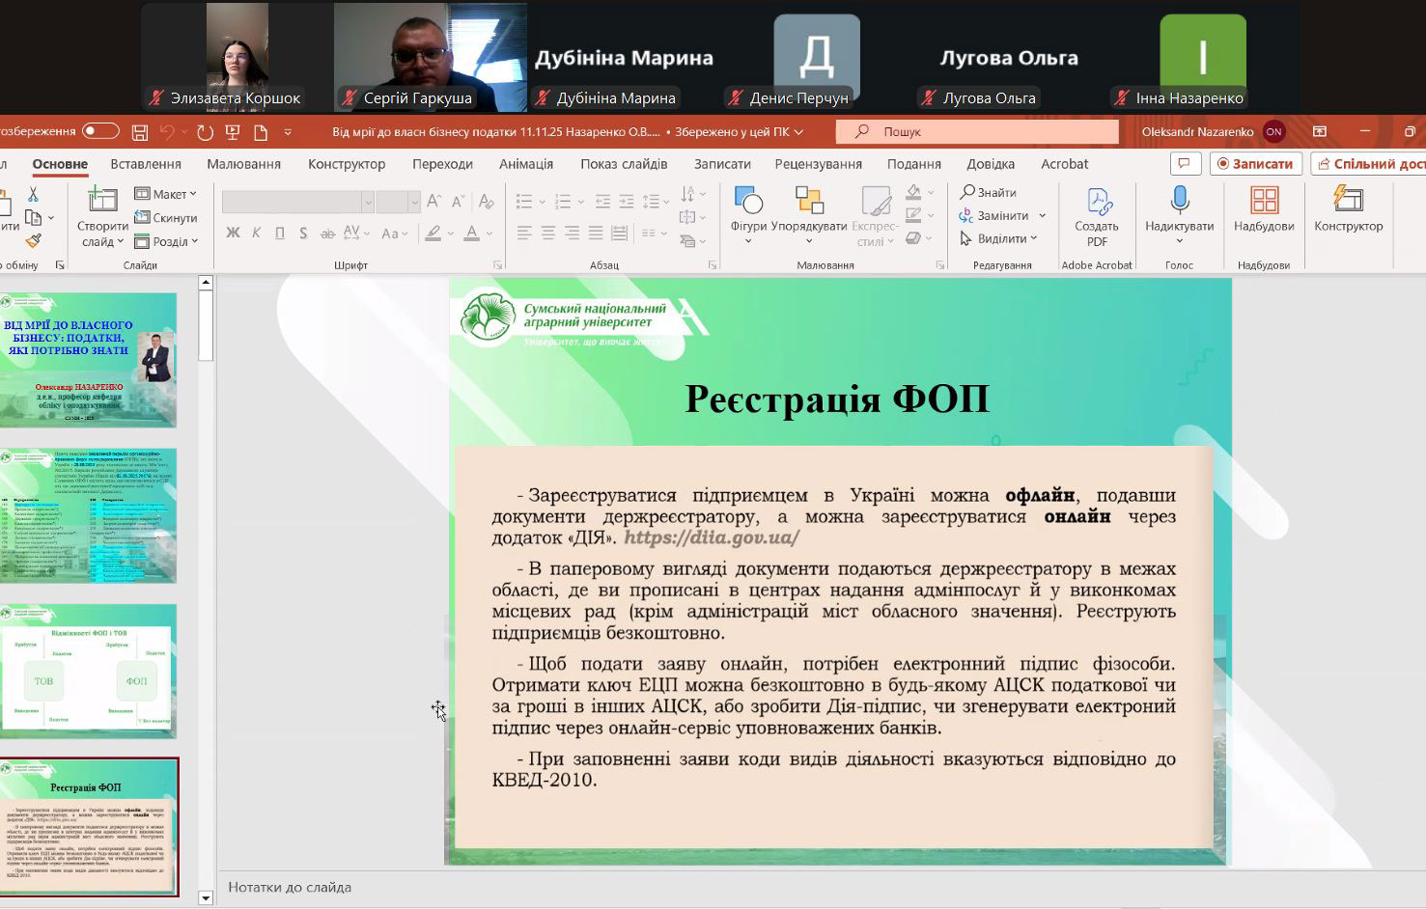Viewport: 1426px width, 909px height.
Task: Click Создать PDF Adobe Acrobat icon
Action: tap(1097, 204)
